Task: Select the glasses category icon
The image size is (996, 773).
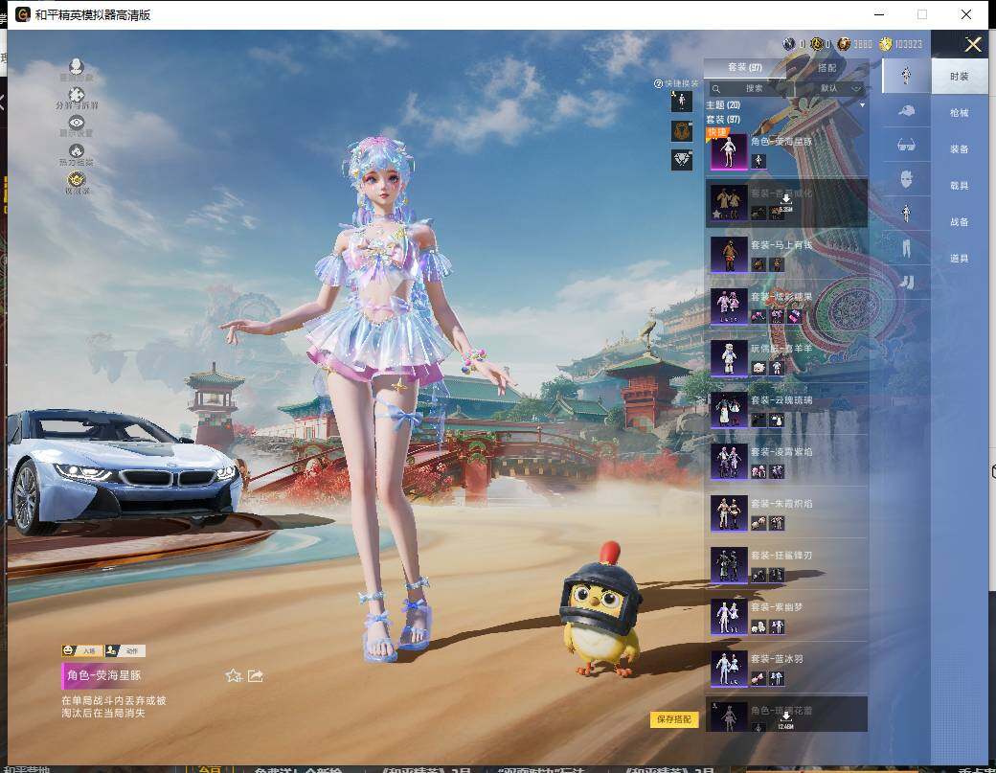Action: pyautogui.click(x=905, y=146)
